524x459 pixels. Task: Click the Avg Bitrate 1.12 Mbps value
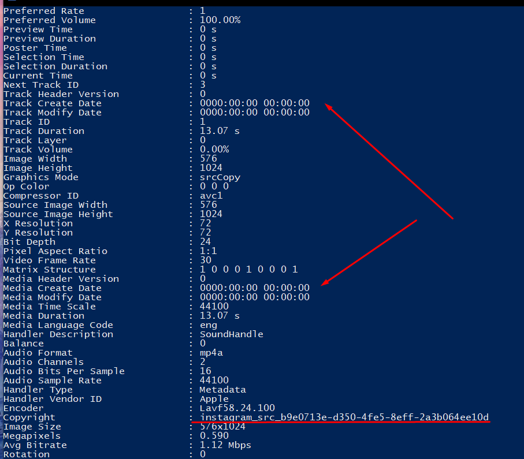click(225, 445)
